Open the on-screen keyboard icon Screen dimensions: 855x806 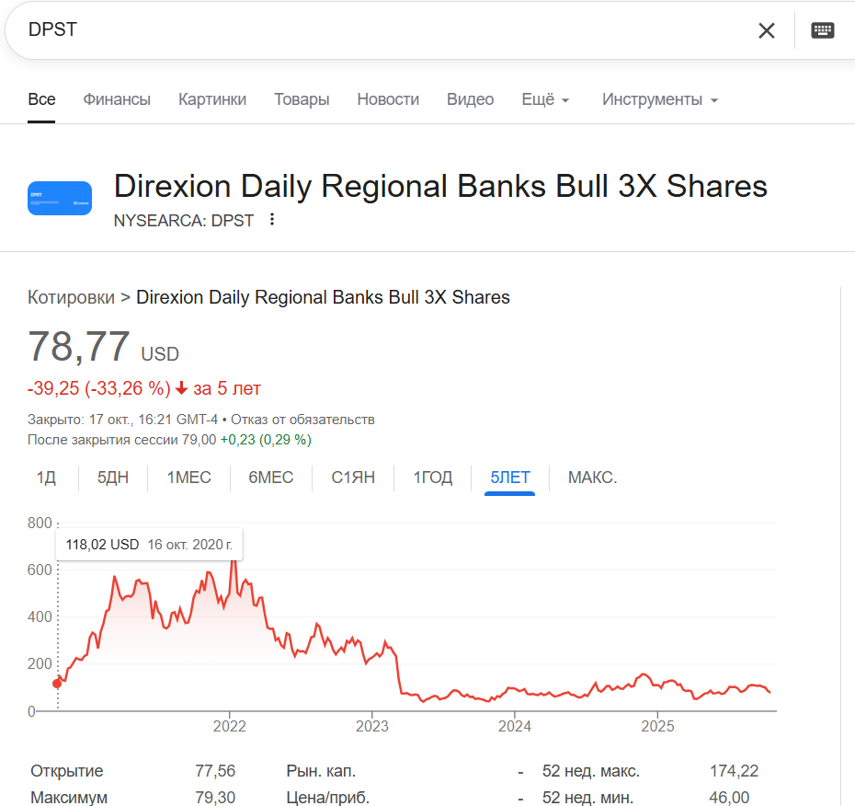coord(822,30)
